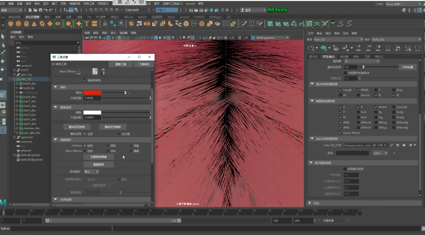Enable the Nref checkbox
The height and width of the screenshot is (235, 425).
[358, 117]
